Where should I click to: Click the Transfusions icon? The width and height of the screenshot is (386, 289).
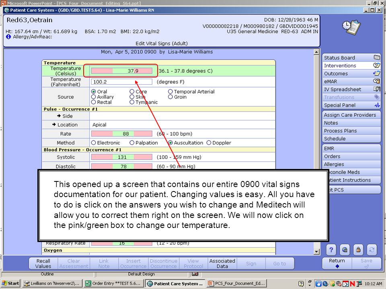pos(377,97)
